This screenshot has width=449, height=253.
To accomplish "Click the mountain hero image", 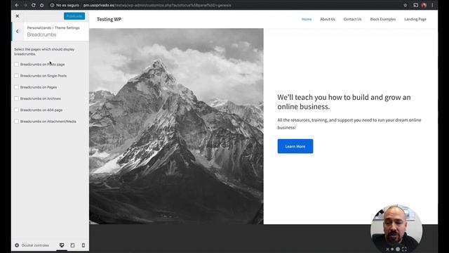I will coord(176,126).
